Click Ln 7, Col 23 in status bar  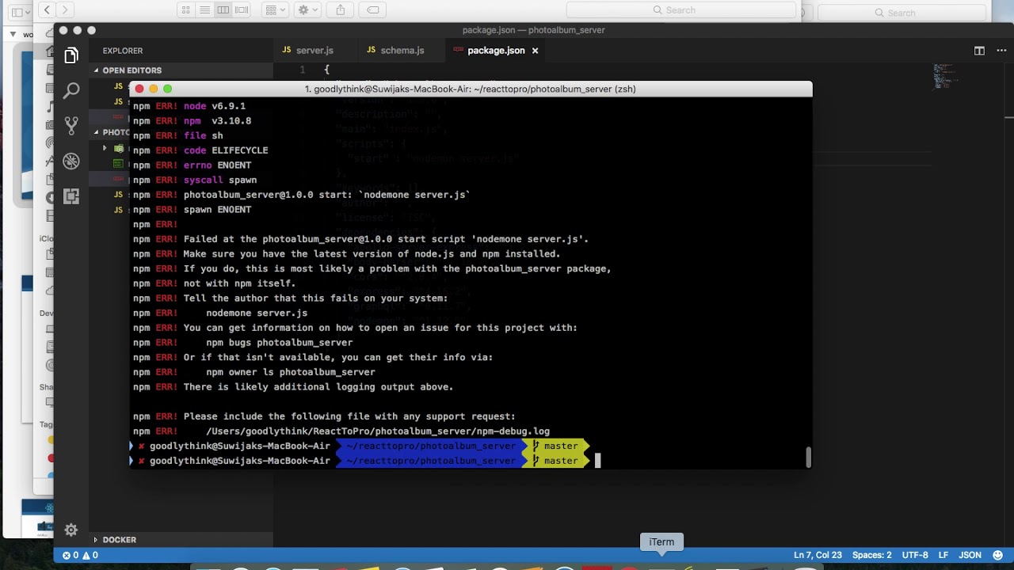tap(818, 555)
